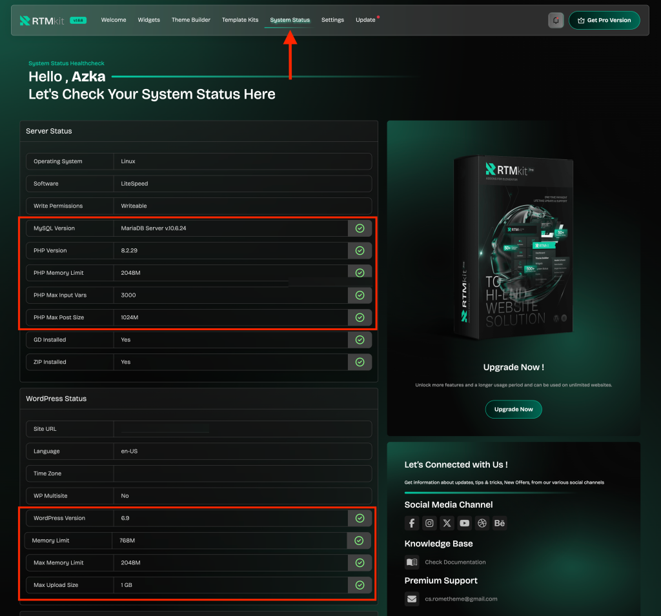The width and height of the screenshot is (661, 616).
Task: Open the Behance social channel icon
Action: (500, 523)
